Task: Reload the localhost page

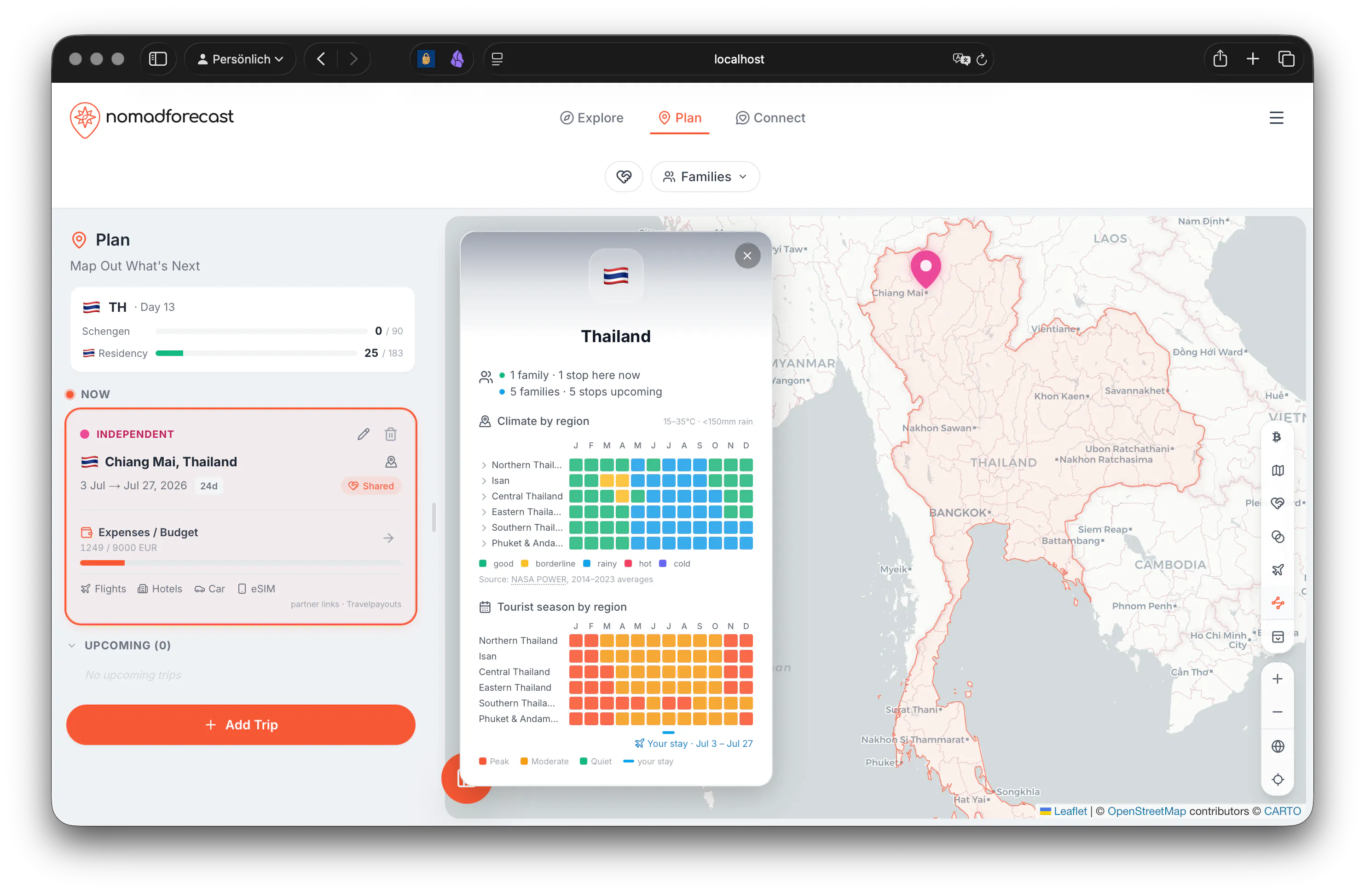Action: pyautogui.click(x=981, y=59)
